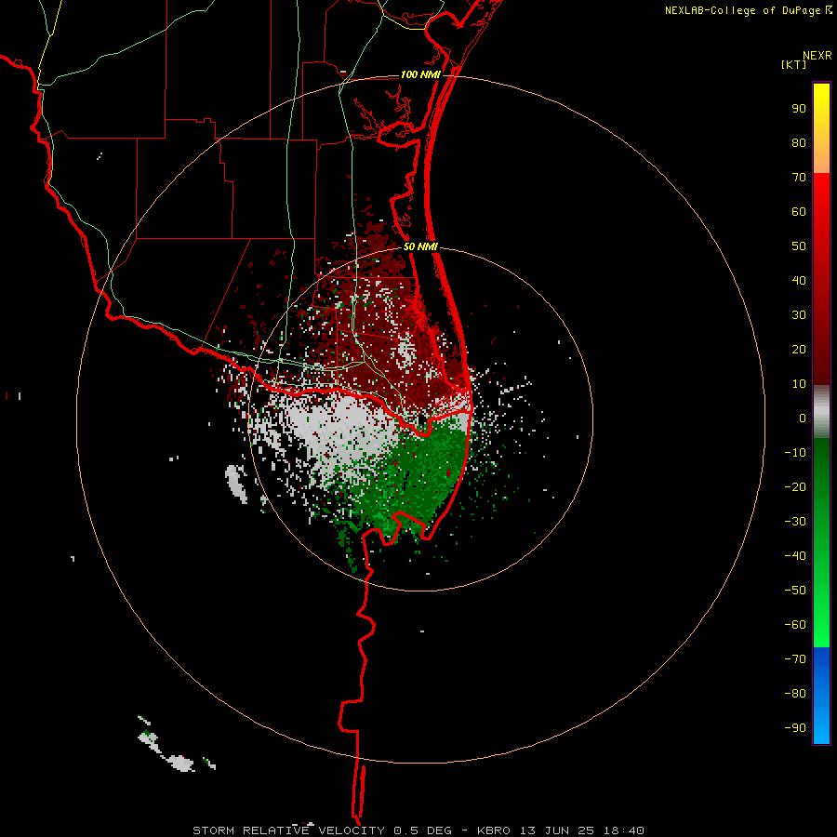Click the blue bottom segment of color bar
Screen dimensions: 837x837
point(821,696)
